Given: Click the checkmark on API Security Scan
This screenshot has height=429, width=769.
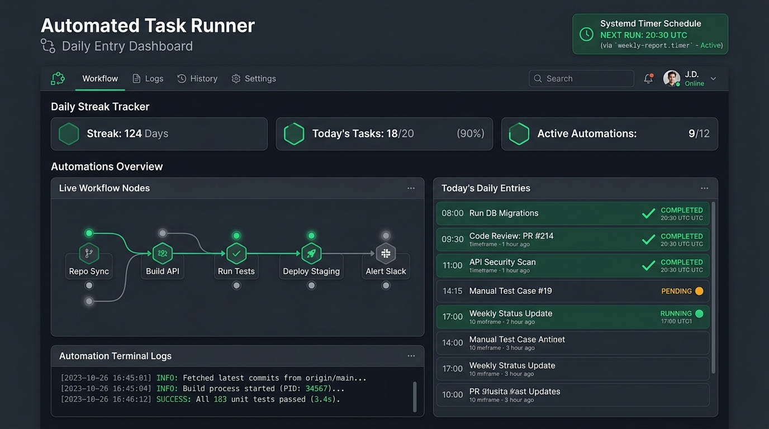Looking at the screenshot, I should 648,265.
